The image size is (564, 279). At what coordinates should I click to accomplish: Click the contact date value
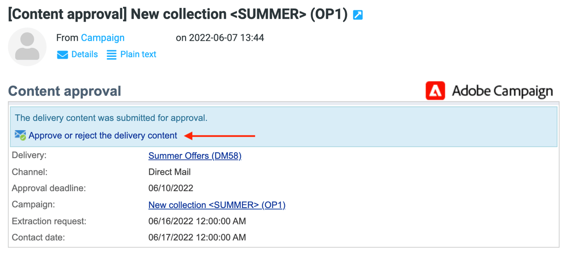click(x=197, y=238)
